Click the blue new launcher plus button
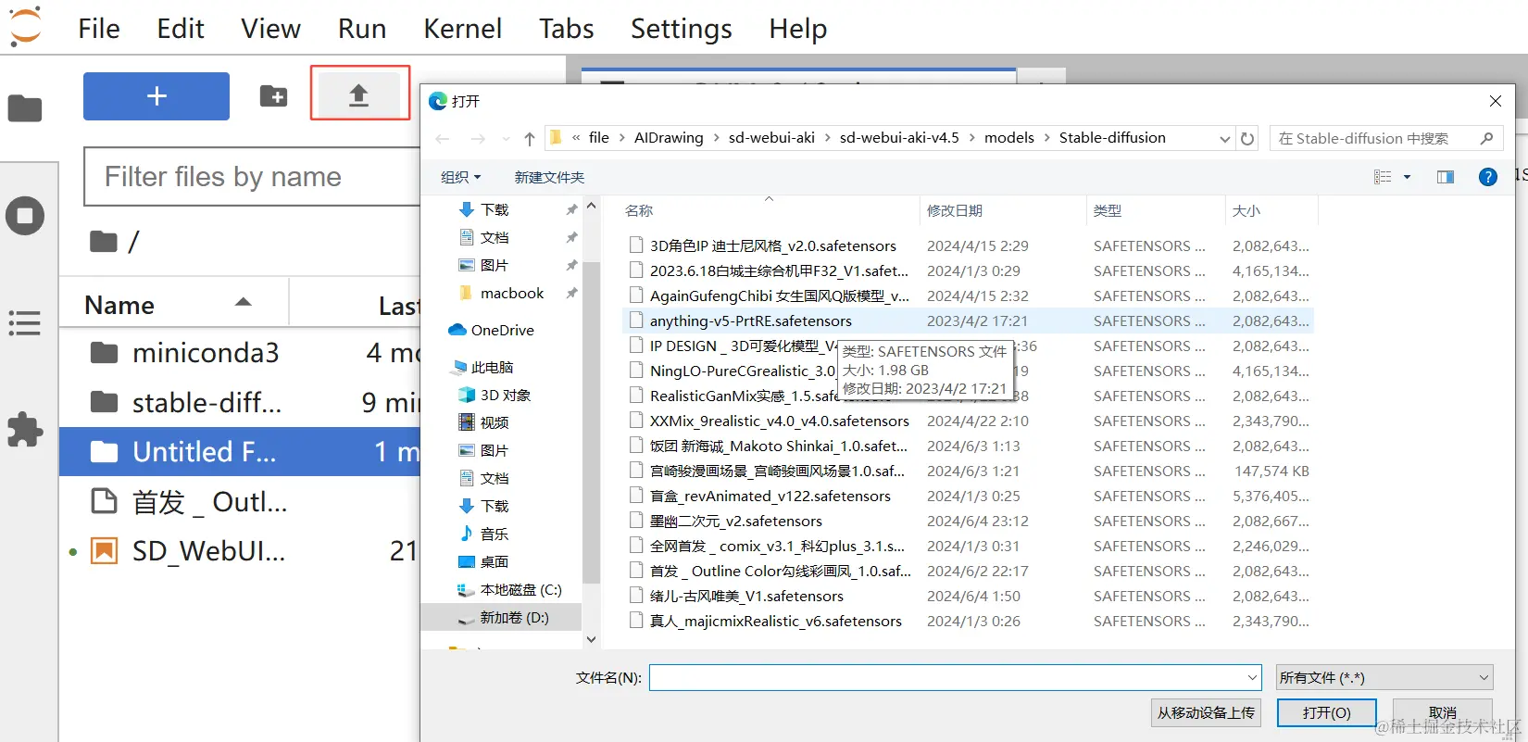The height and width of the screenshot is (742, 1528). click(x=157, y=96)
